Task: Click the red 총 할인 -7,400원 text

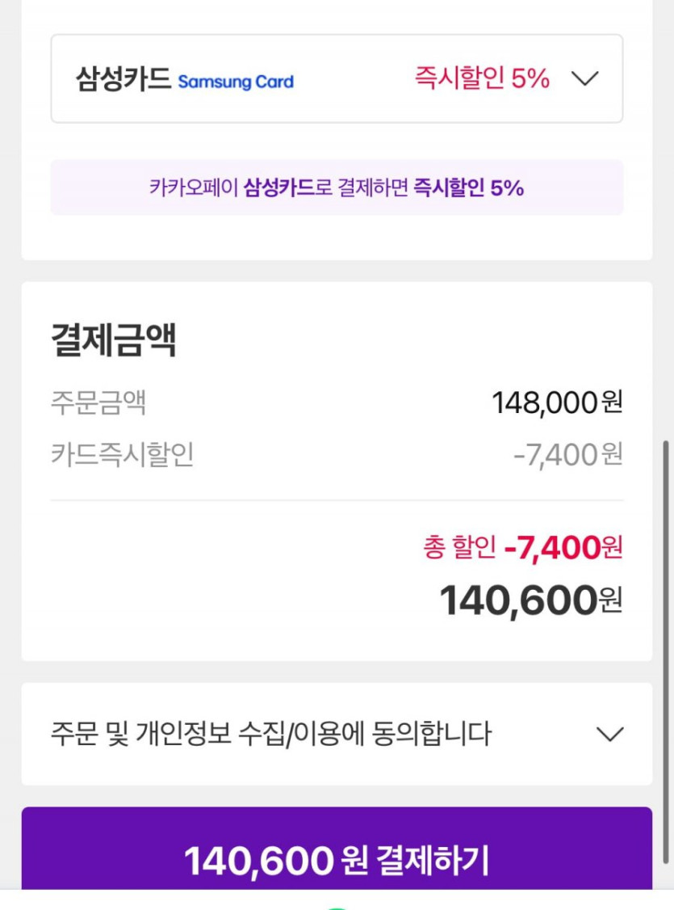Action: [x=522, y=548]
